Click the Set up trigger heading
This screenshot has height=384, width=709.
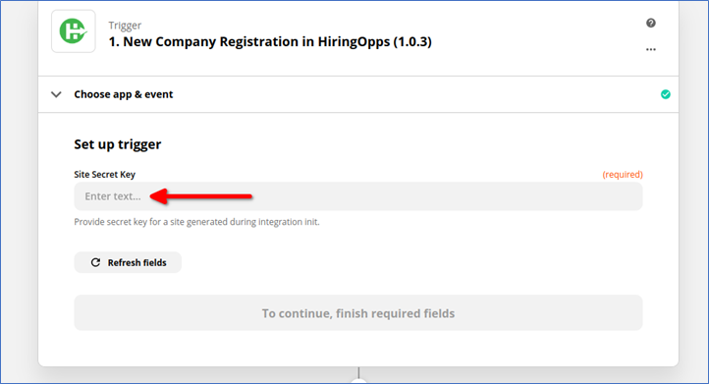(x=118, y=144)
